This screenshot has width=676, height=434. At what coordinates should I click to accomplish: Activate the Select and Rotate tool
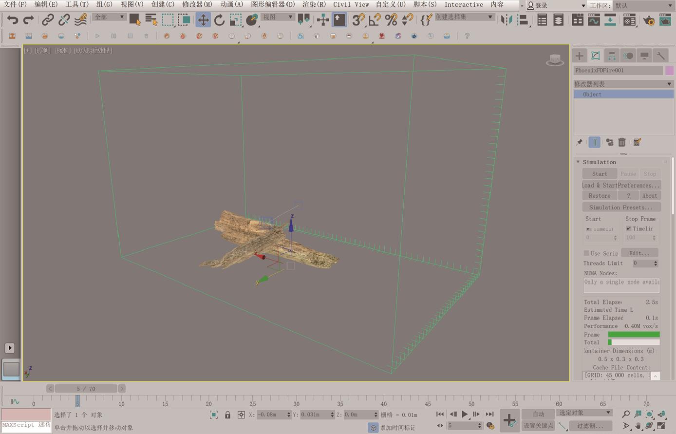219,20
